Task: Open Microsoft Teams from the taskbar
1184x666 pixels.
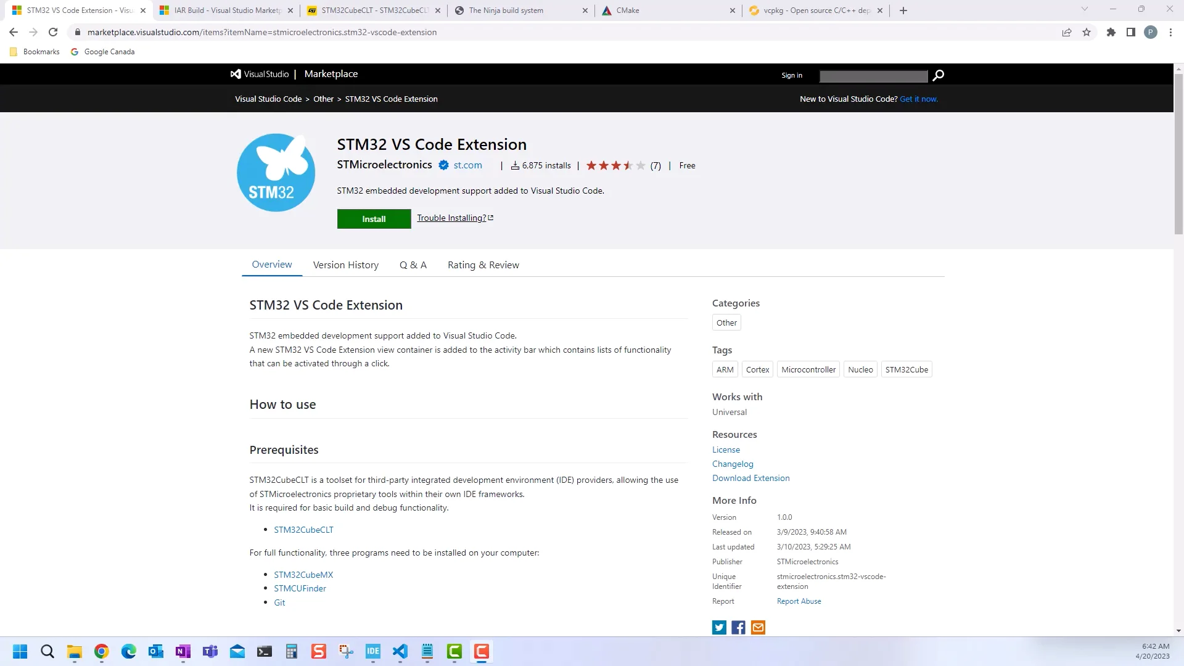Action: click(210, 652)
